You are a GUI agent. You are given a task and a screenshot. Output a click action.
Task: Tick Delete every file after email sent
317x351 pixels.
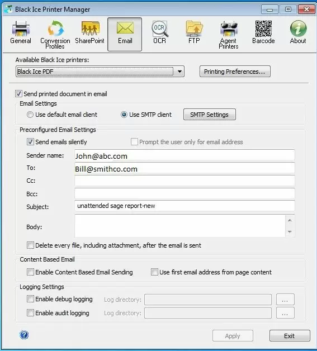(30, 245)
